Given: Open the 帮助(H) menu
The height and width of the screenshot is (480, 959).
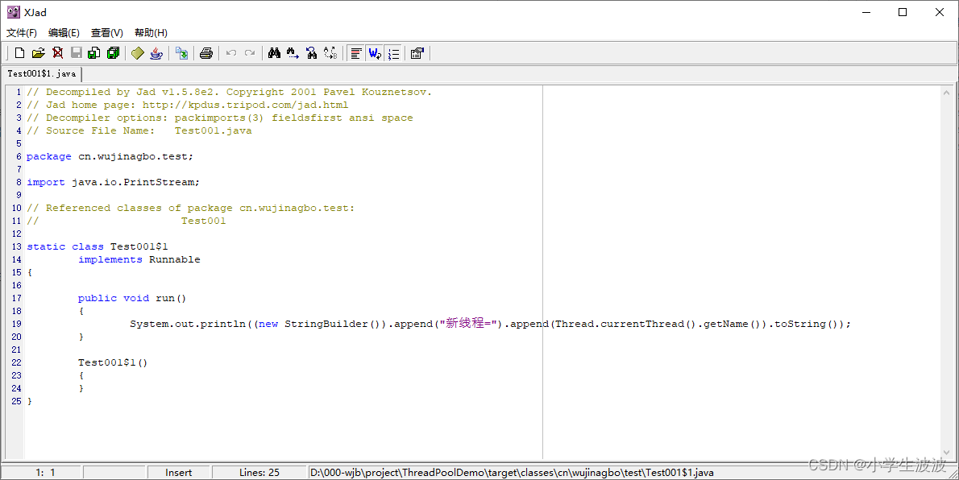Looking at the screenshot, I should (151, 32).
